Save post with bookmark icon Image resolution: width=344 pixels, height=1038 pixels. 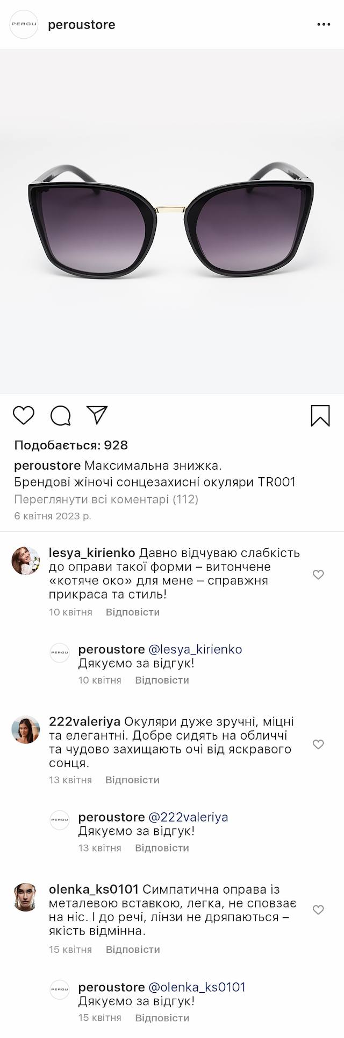coord(320,415)
